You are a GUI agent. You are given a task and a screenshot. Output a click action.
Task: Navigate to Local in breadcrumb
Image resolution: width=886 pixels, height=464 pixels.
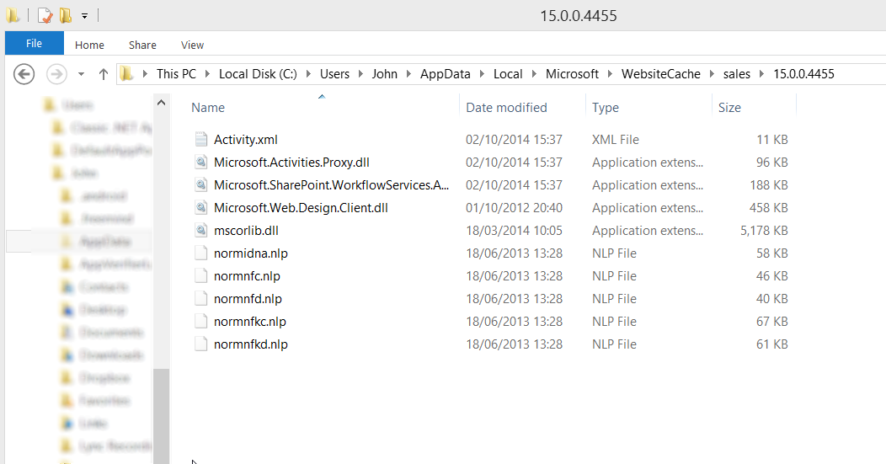[x=508, y=74]
